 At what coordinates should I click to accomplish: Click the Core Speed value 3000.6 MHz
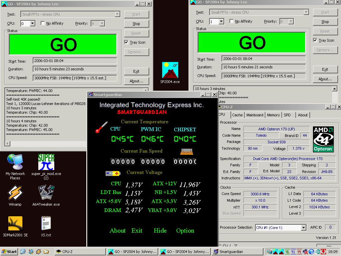point(260,194)
